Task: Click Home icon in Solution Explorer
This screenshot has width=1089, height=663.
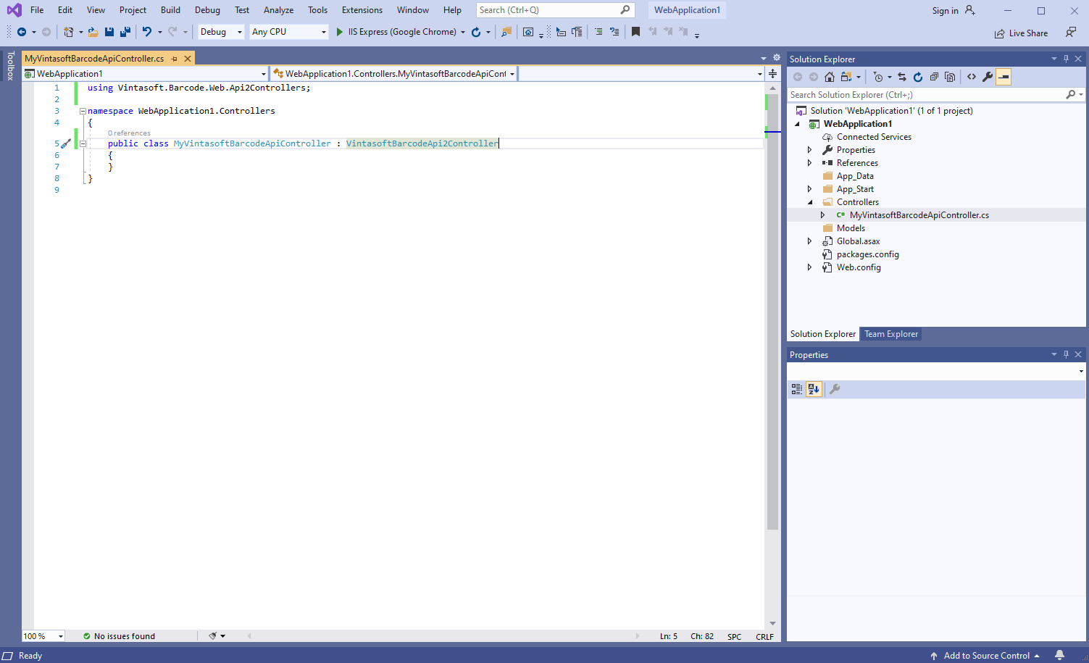Action: (x=830, y=77)
